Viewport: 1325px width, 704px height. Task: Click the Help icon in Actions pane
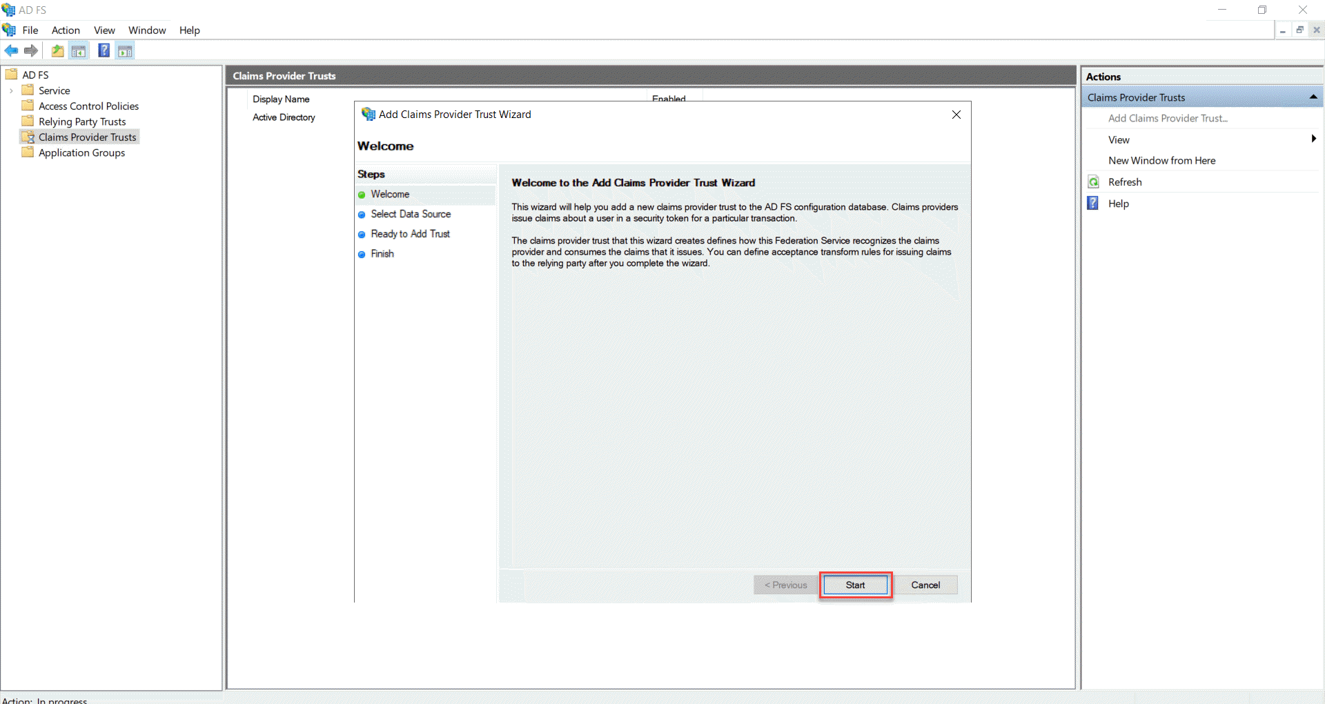[x=1093, y=203]
